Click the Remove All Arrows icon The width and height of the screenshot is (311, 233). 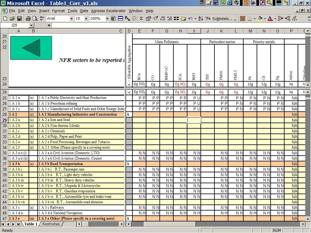coord(295,19)
